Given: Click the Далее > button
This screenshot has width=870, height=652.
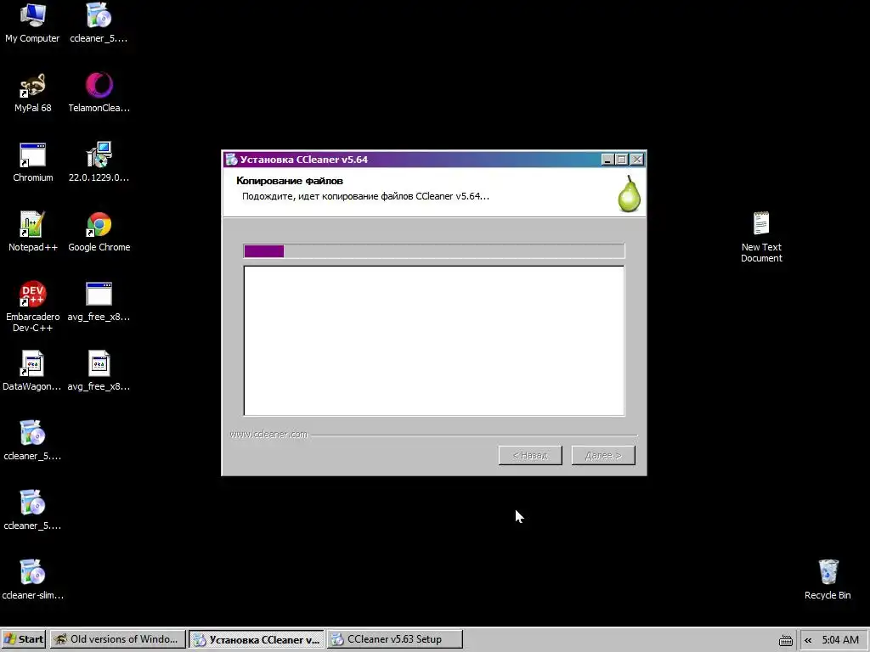Looking at the screenshot, I should tap(603, 455).
